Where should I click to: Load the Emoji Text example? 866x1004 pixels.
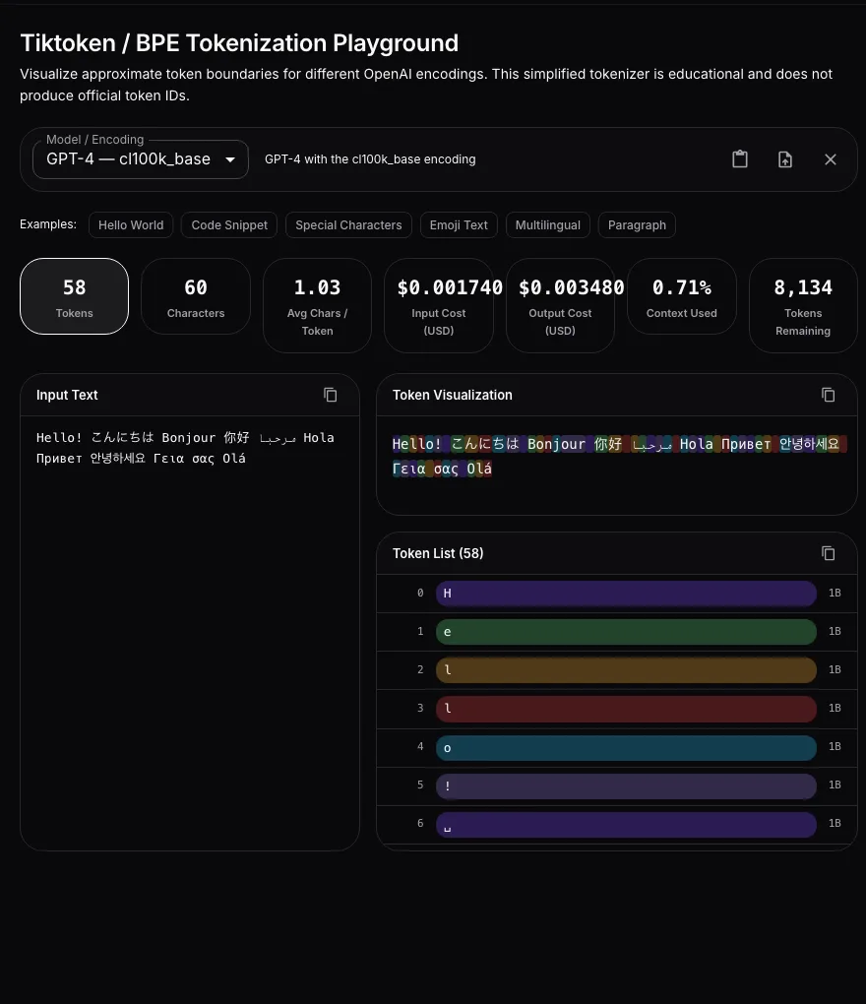click(459, 224)
